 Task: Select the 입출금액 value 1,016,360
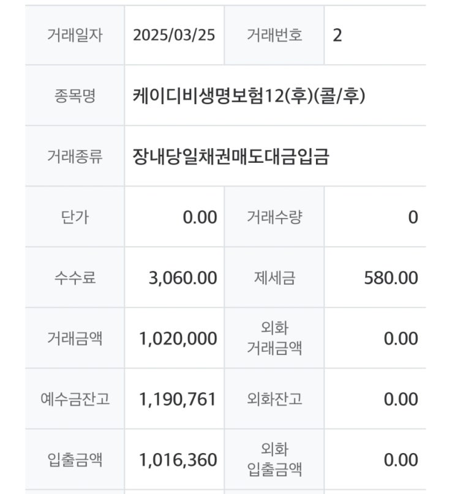(x=178, y=460)
